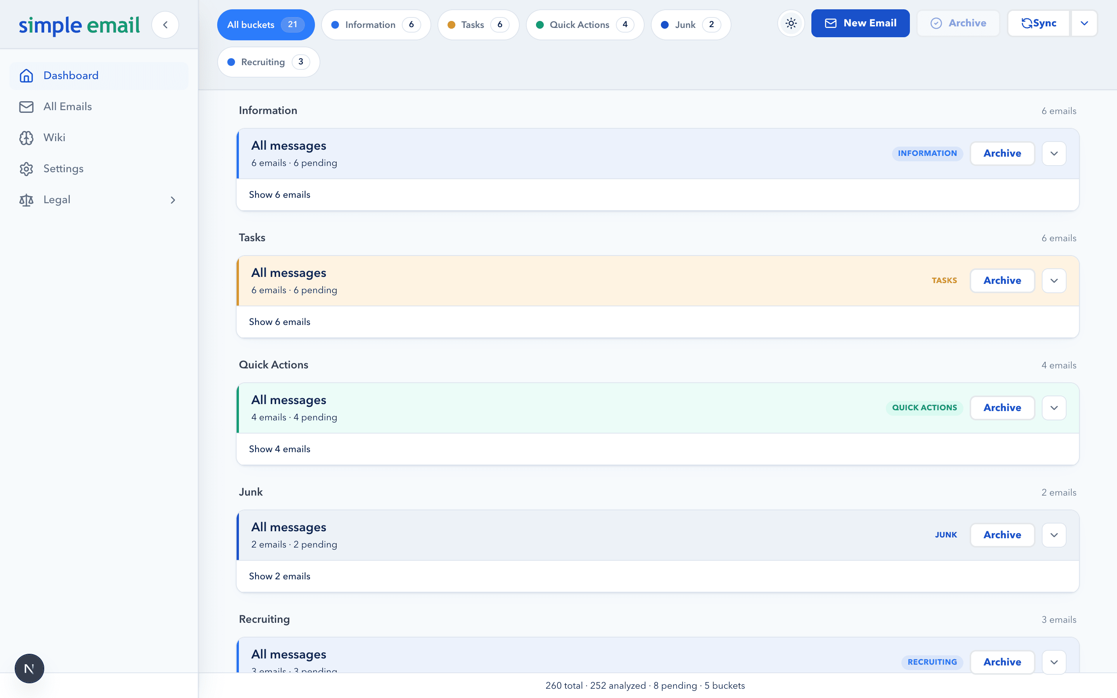Image resolution: width=1117 pixels, height=698 pixels.
Task: Filter by the Recruiting bucket tab
Action: pyautogui.click(x=269, y=62)
